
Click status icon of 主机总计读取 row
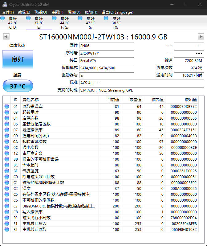click(x=7, y=229)
